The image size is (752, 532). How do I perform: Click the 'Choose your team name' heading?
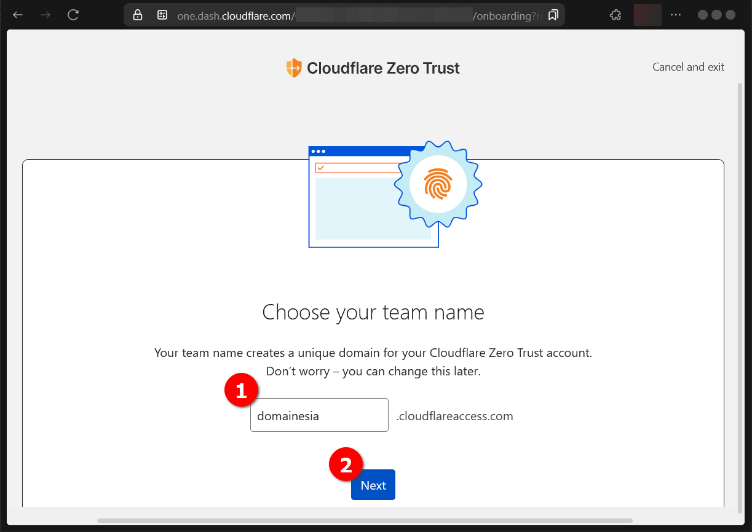click(373, 312)
